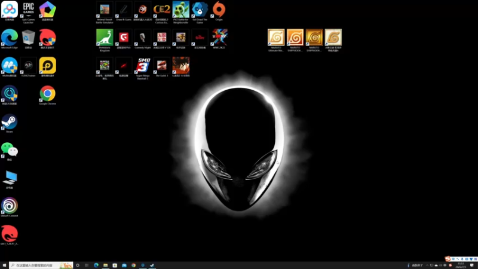478x269 pixels.
Task: Open the yellow LDPlayer emulator icon
Action: tap(48, 67)
